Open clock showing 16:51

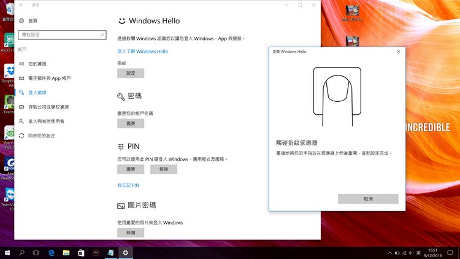click(x=433, y=253)
